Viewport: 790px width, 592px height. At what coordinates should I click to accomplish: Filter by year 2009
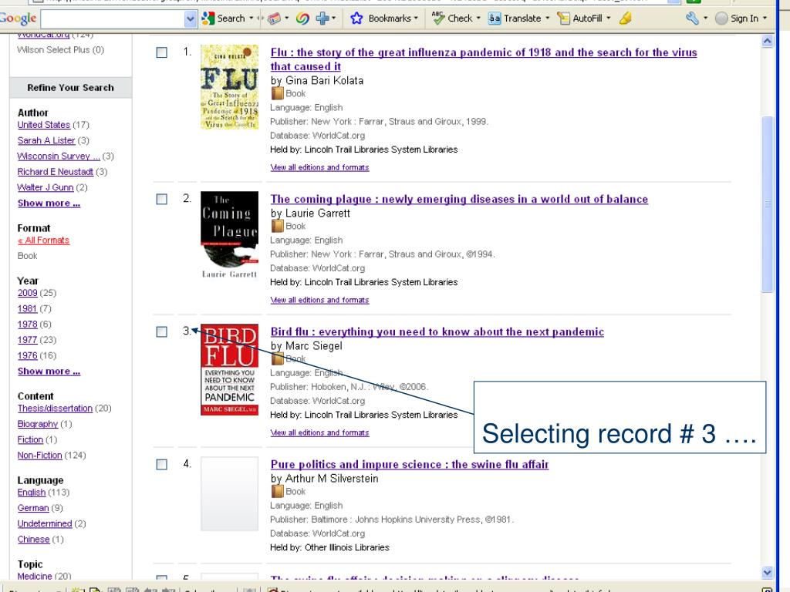27,293
